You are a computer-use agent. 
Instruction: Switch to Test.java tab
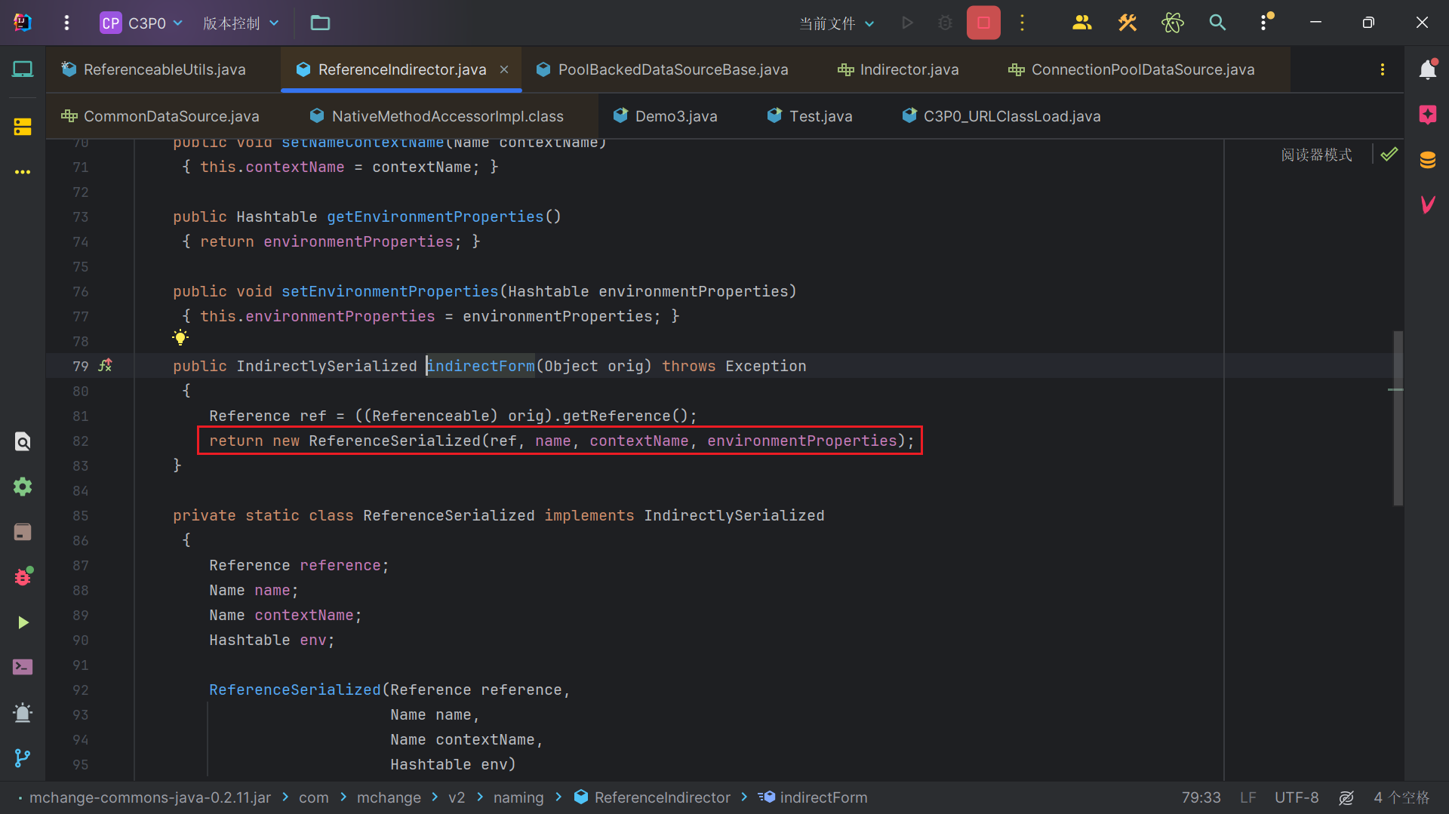click(x=810, y=116)
